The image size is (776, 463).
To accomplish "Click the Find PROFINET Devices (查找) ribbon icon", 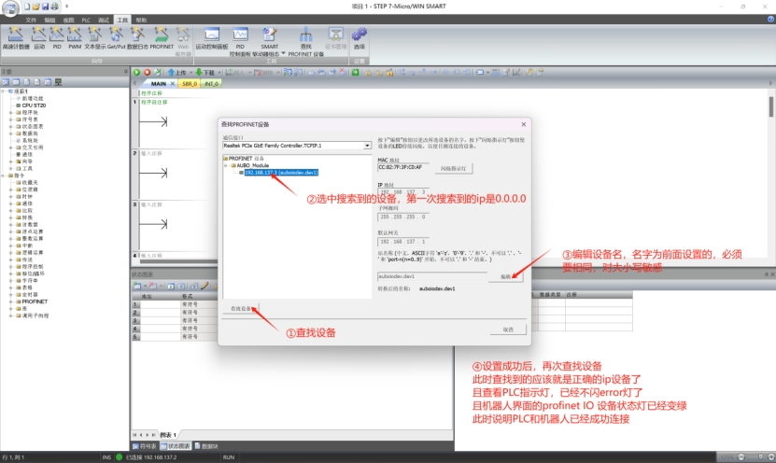I will coord(305,37).
